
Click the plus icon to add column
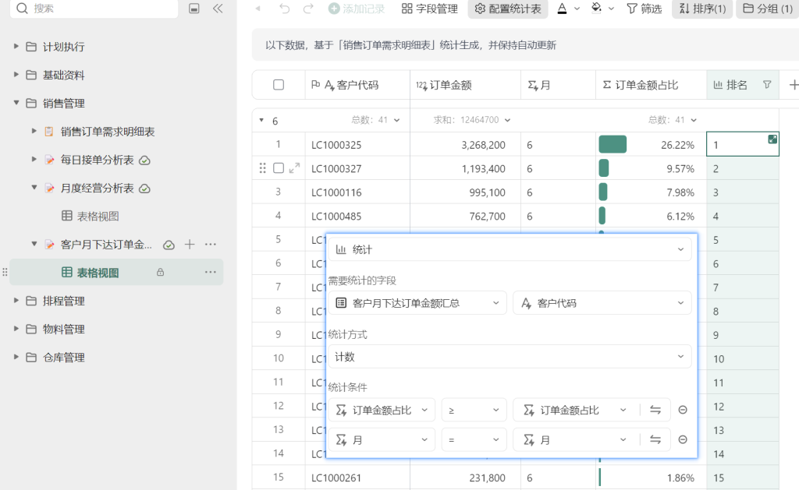click(x=793, y=85)
